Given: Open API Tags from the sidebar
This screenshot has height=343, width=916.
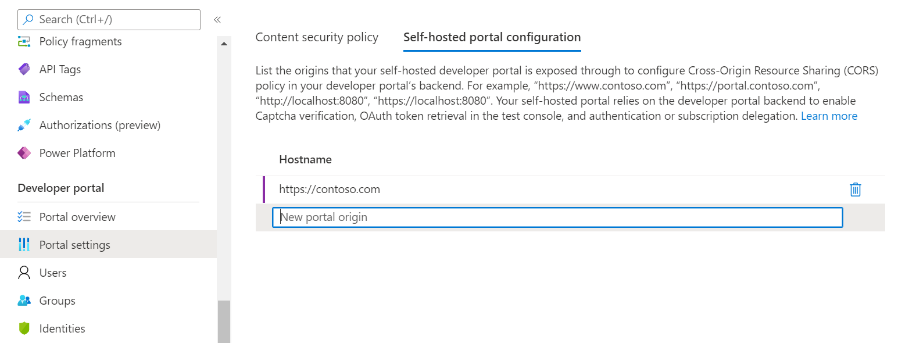Looking at the screenshot, I should click(x=59, y=69).
